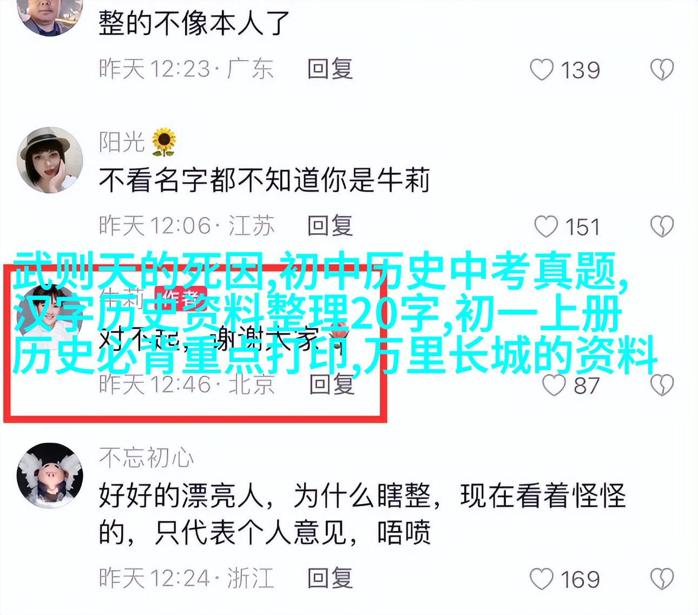Tap username 阳光 with sunflower
Screen dimensions: 698x615
point(137,142)
